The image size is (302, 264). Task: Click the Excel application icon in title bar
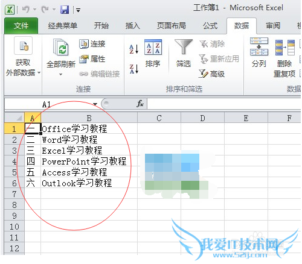(10, 10)
